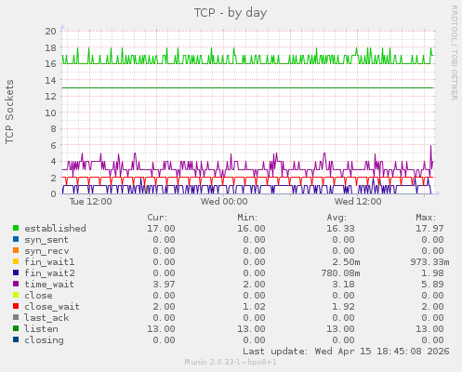
Task: Click close_wait min value 1.02
Action: (x=254, y=307)
